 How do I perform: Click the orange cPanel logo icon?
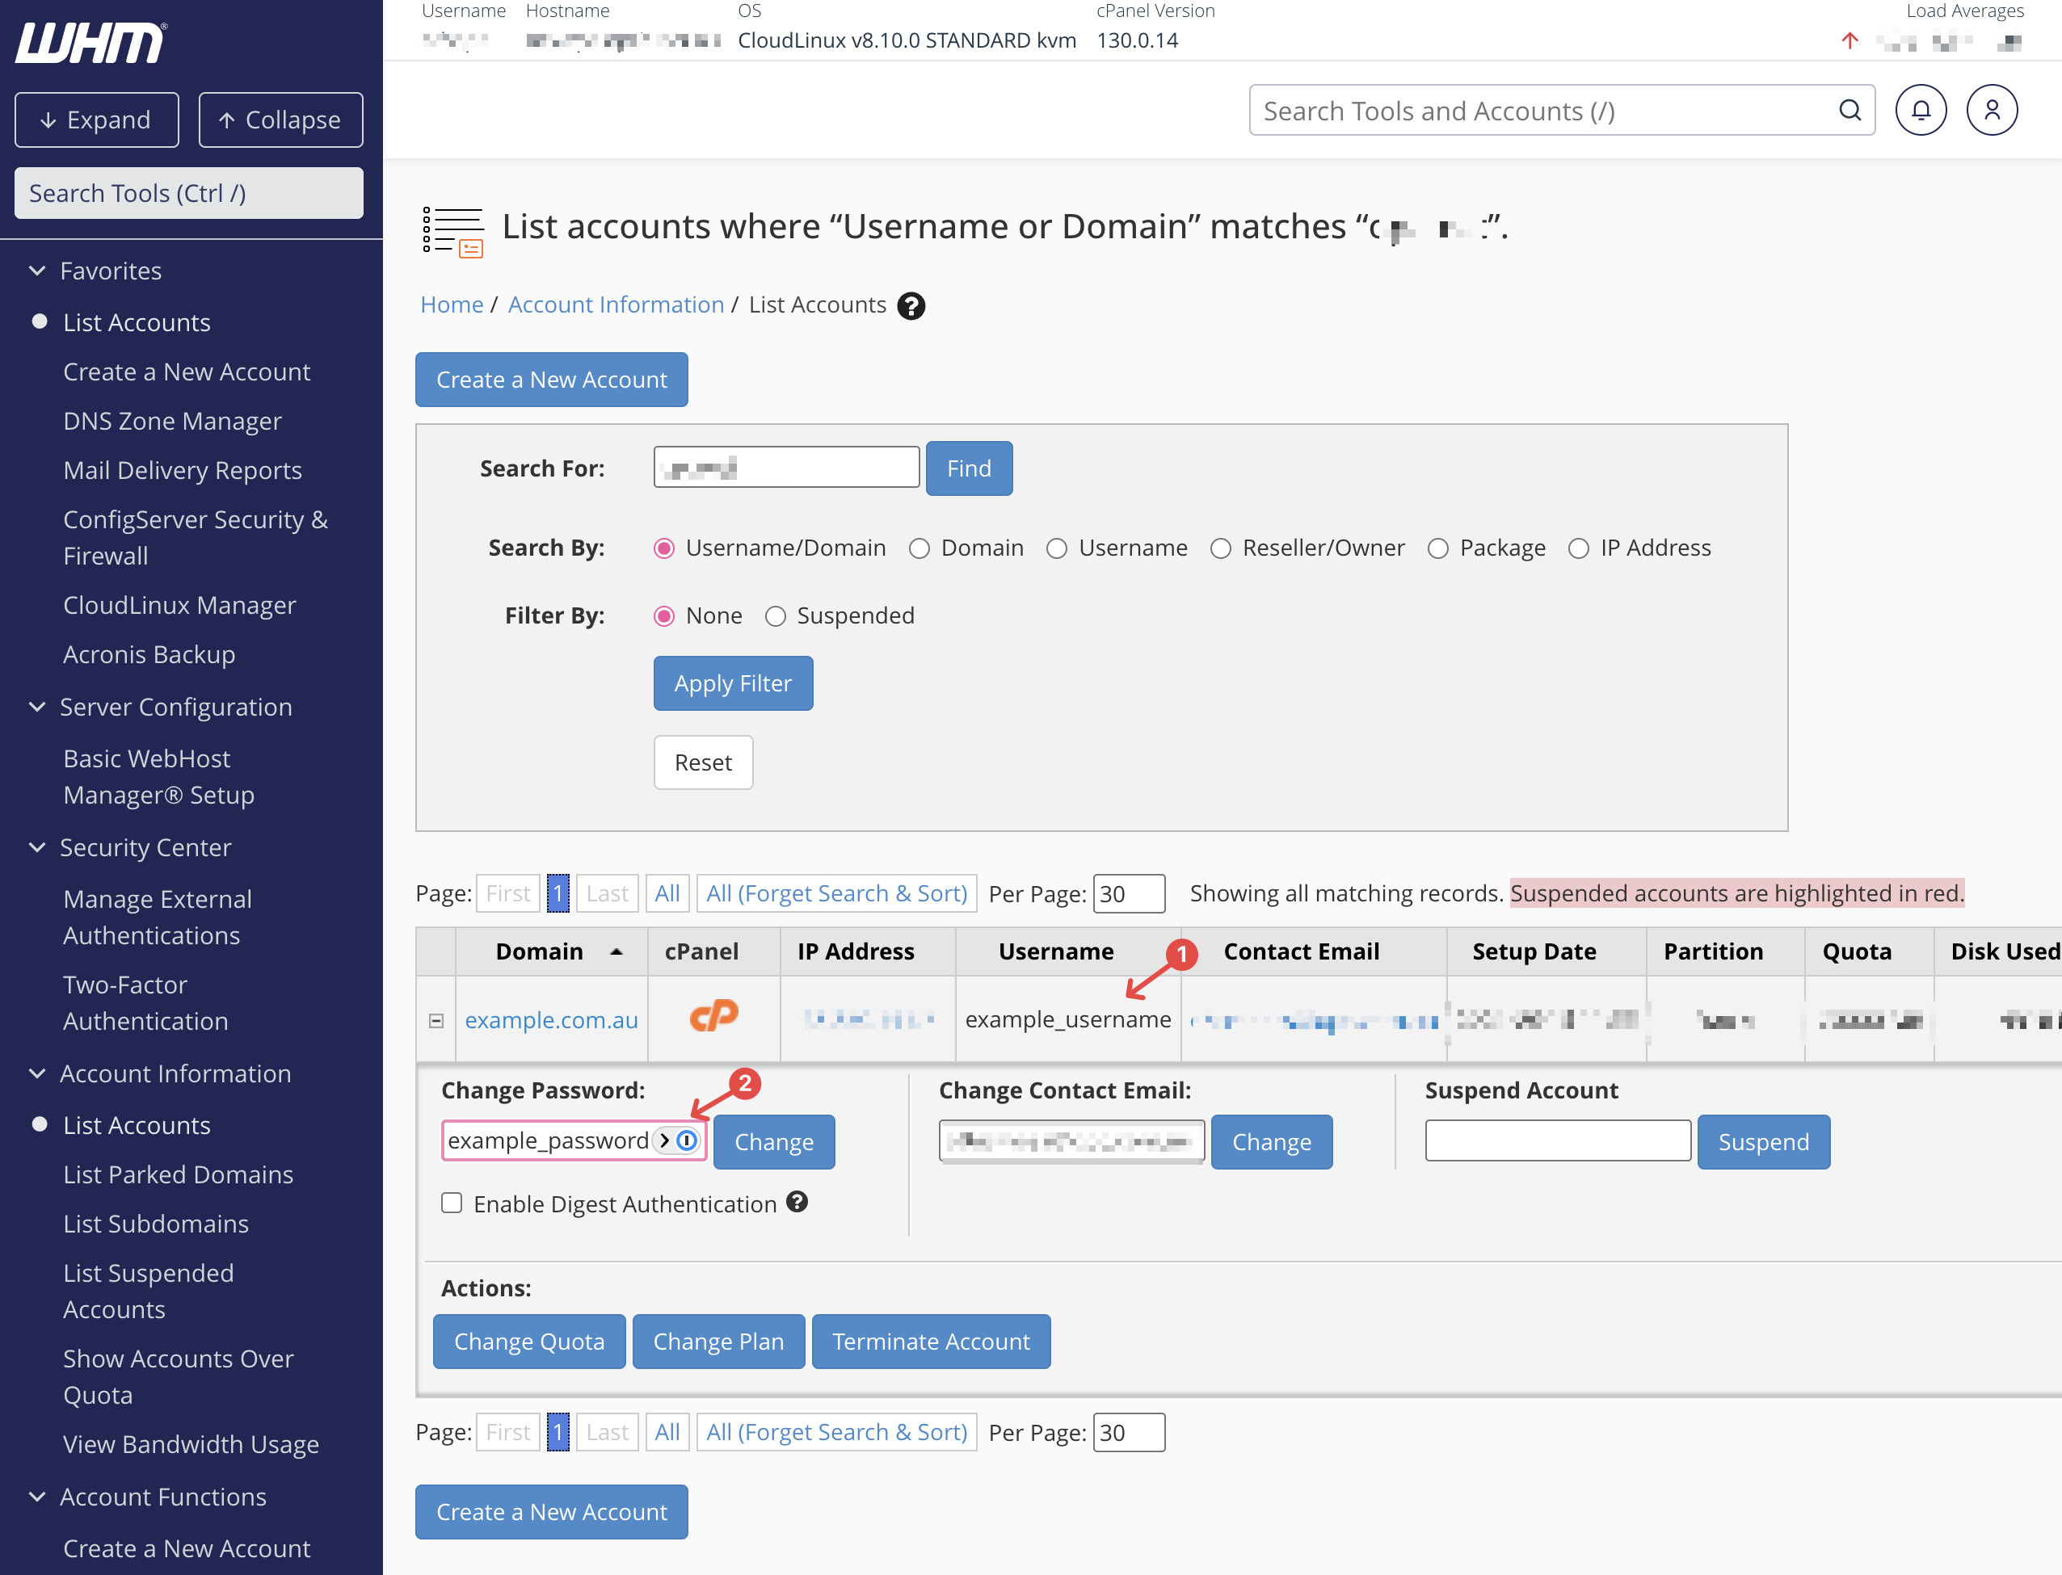[713, 1016]
